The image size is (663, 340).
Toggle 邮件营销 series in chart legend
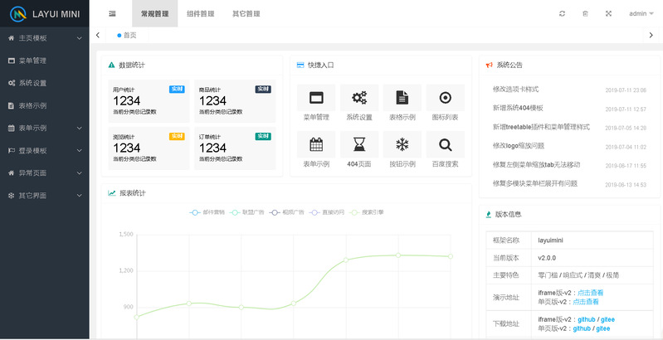pos(208,212)
